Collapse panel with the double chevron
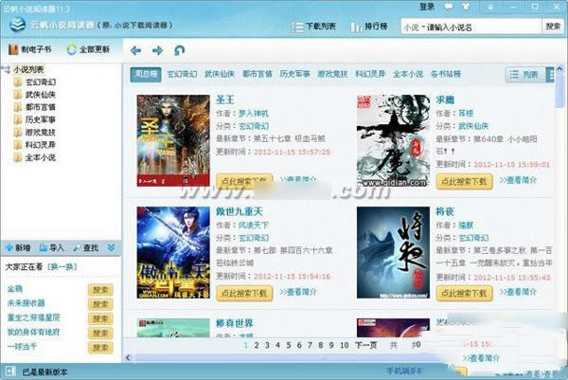The height and width of the screenshot is (380, 568). coord(111,247)
